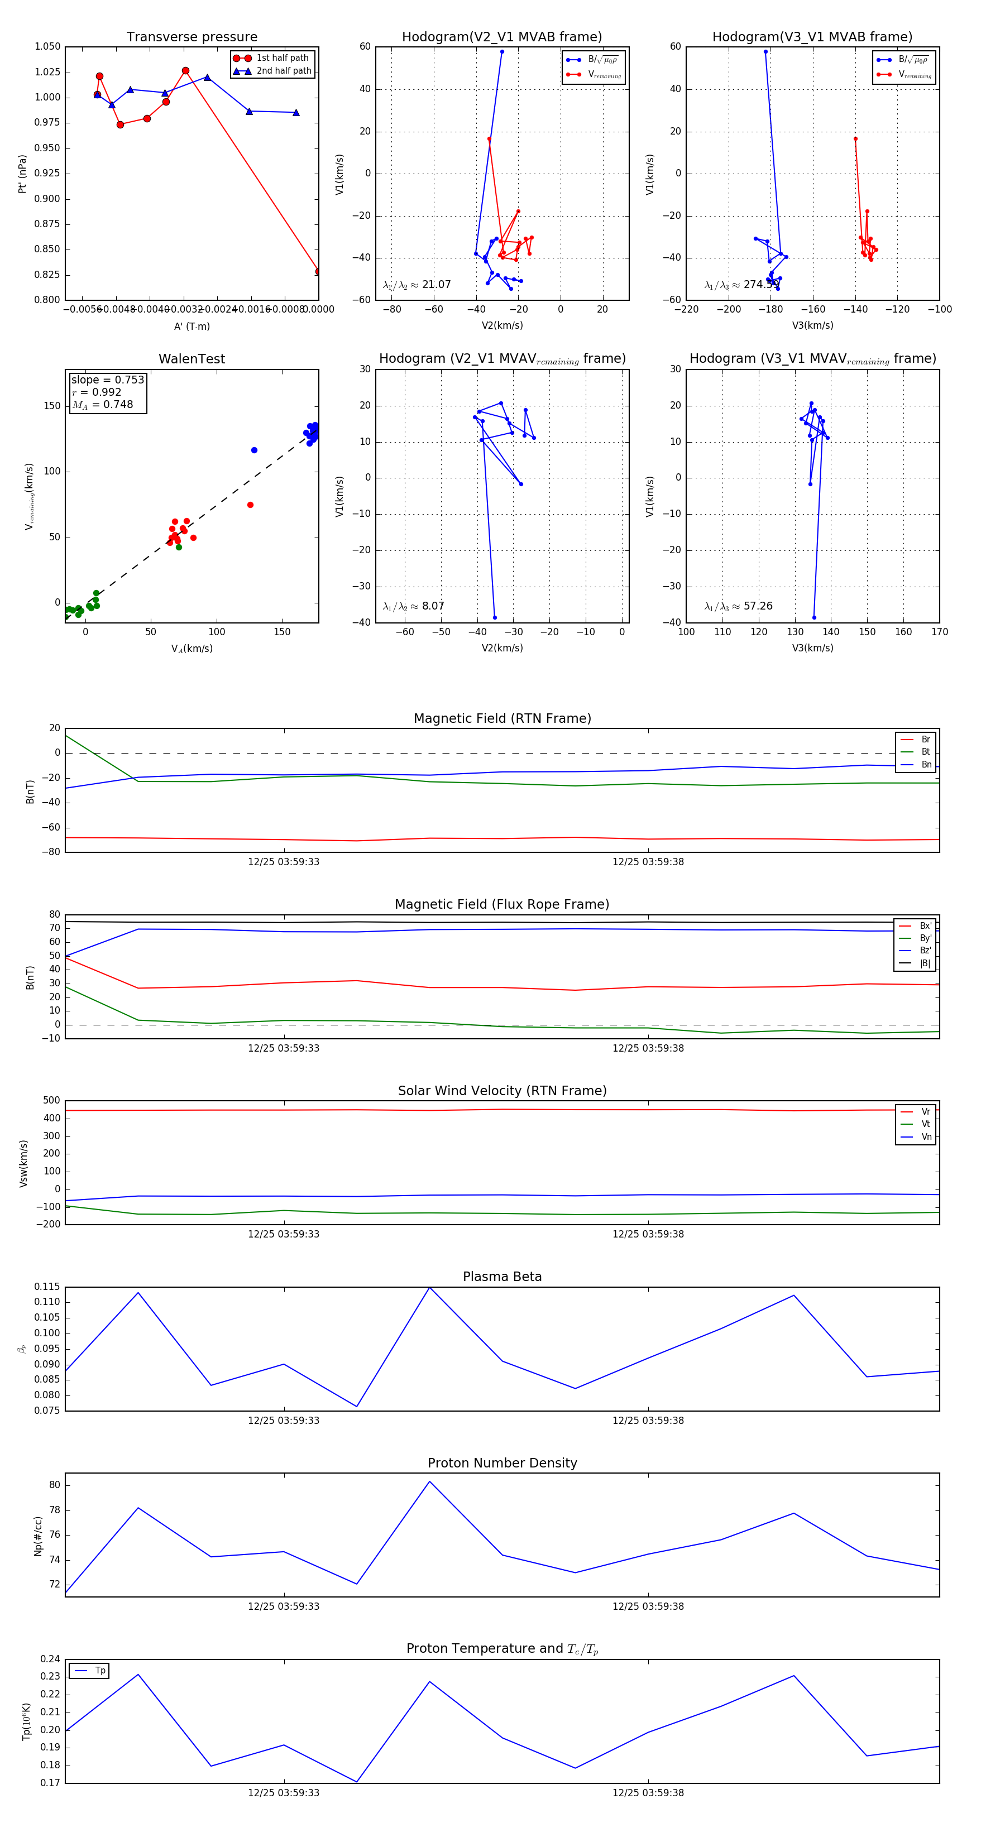Click the lowest red point in Transverse pressure plot
Screen dimensions: 1005x1842
[x=318, y=272]
